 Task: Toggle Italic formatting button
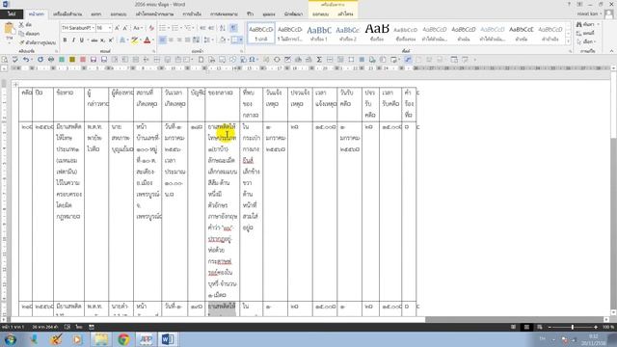73,40
